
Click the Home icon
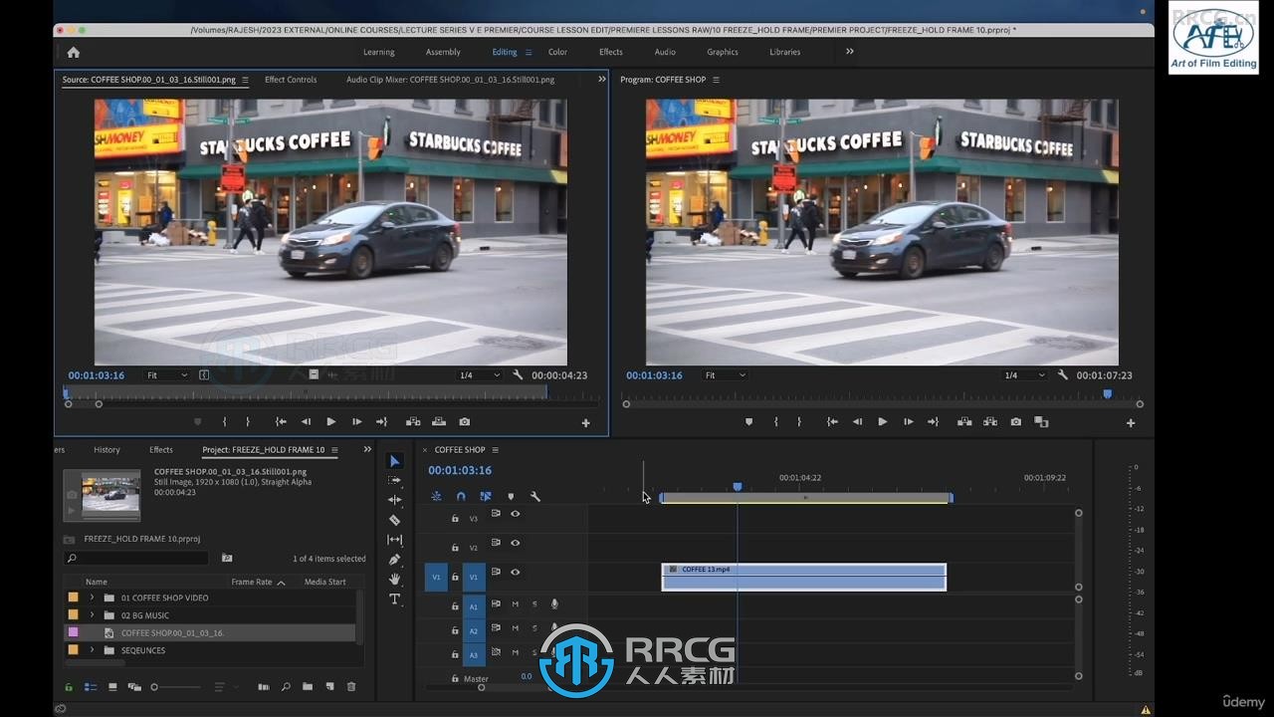point(73,52)
